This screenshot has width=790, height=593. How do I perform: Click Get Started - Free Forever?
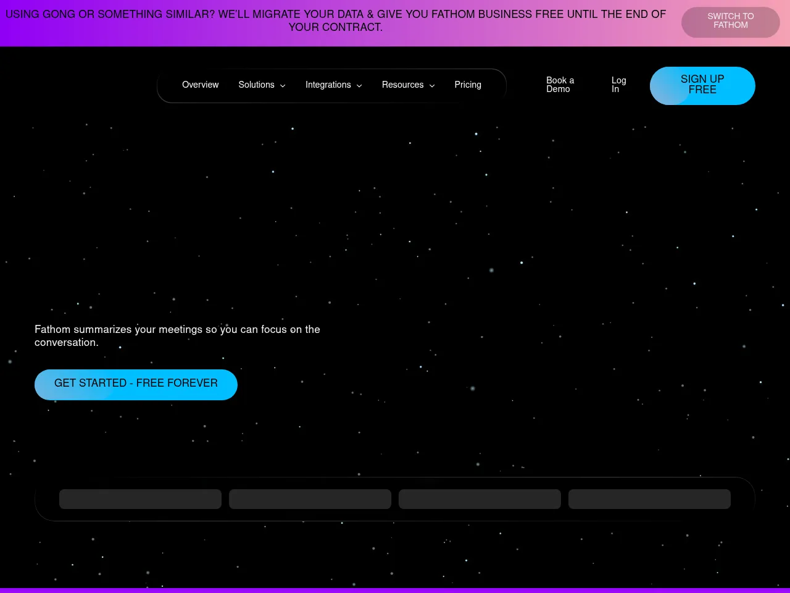[x=136, y=384]
